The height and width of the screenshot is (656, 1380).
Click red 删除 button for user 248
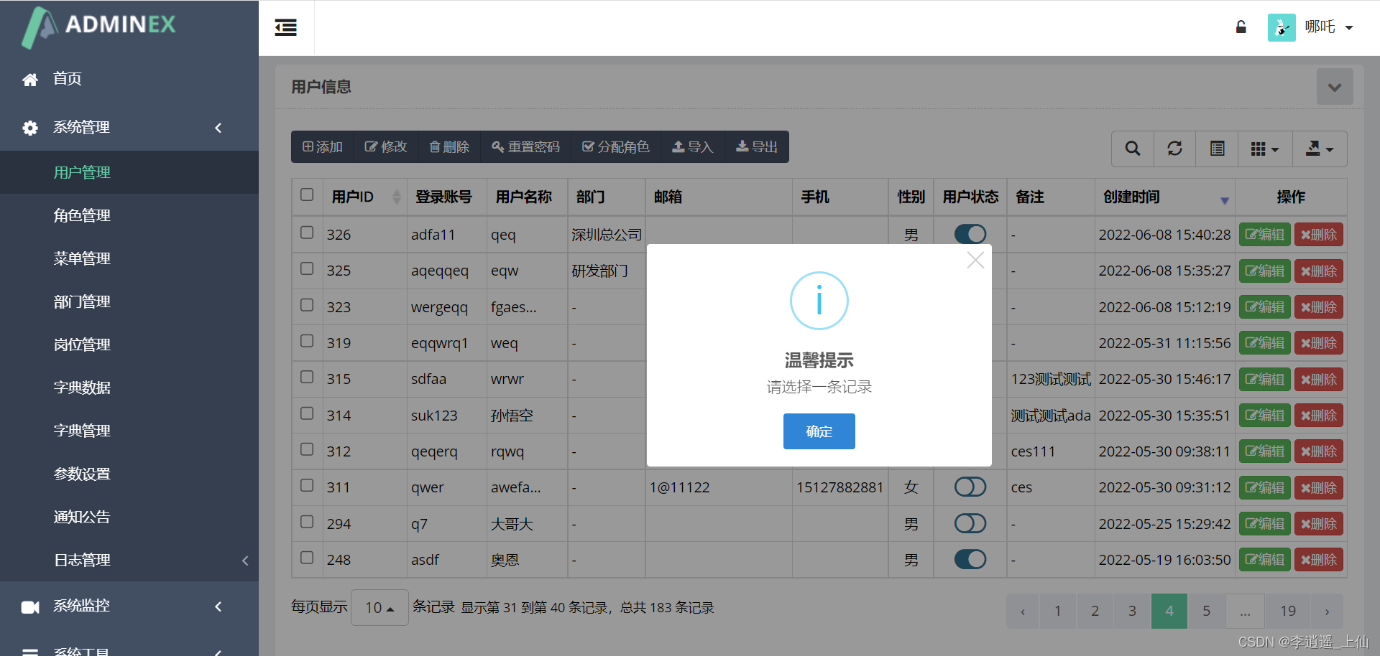(x=1319, y=560)
